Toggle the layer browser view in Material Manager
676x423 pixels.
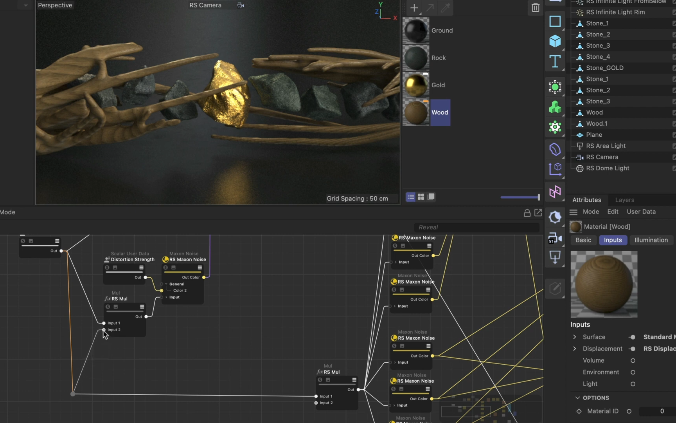431,197
